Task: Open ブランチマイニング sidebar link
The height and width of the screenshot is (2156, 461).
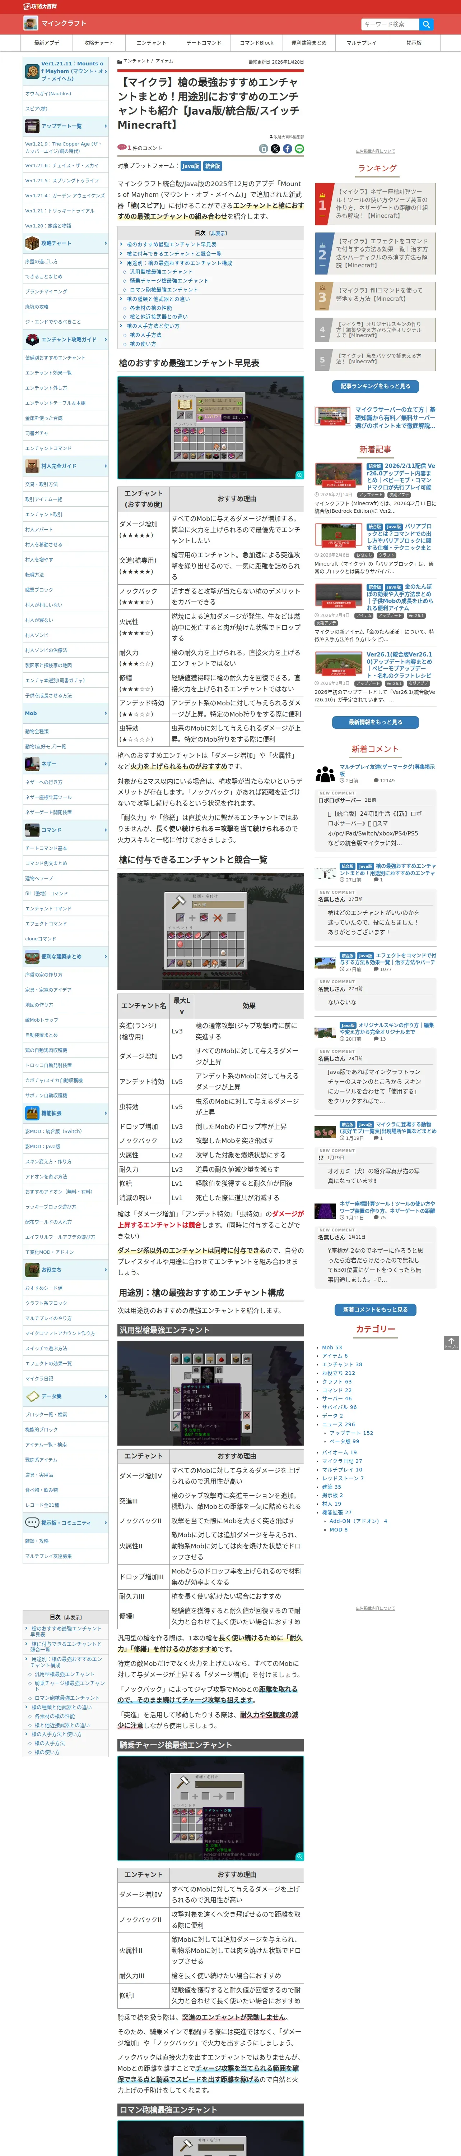Action: [46, 291]
